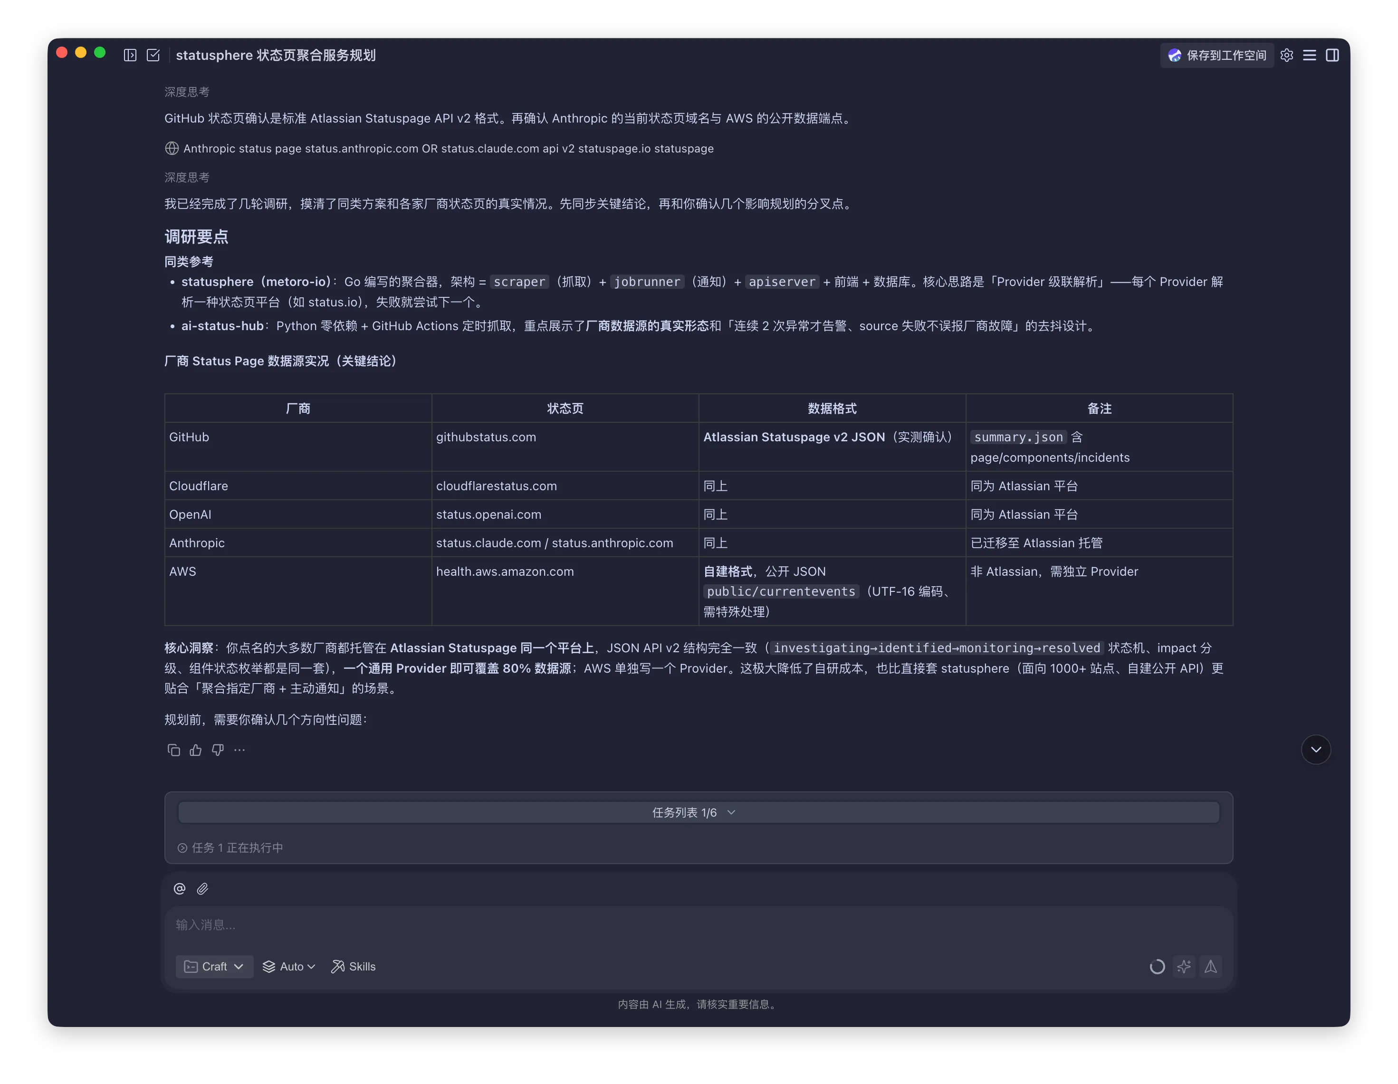Image resolution: width=1398 pixels, height=1084 pixels.
Task: Click the jobrunner code tag
Action: click(647, 282)
